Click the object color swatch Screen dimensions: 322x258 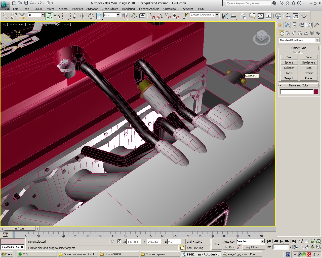click(x=316, y=92)
